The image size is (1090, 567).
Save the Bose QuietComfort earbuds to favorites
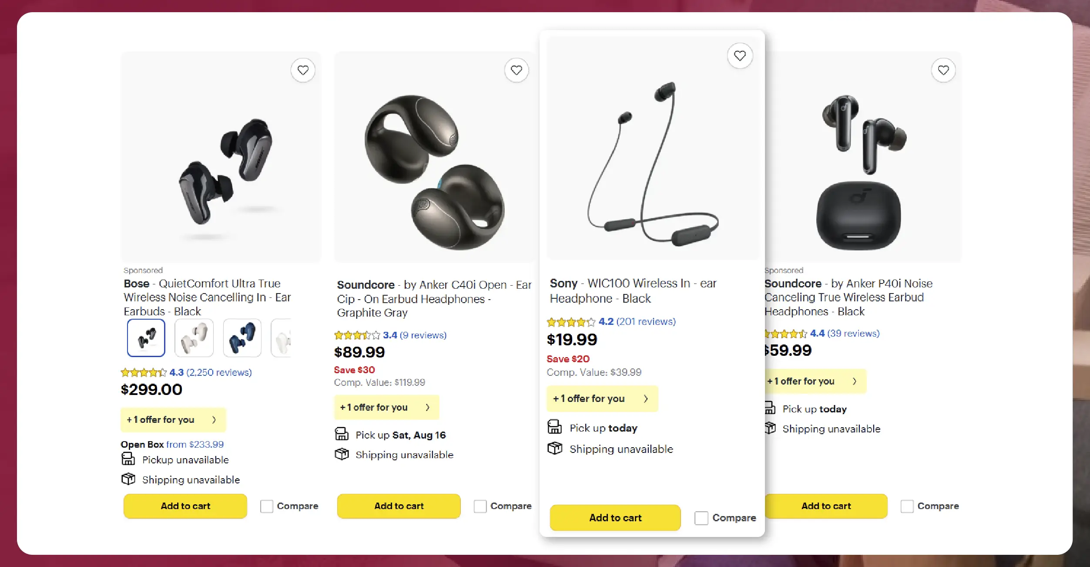[303, 70]
